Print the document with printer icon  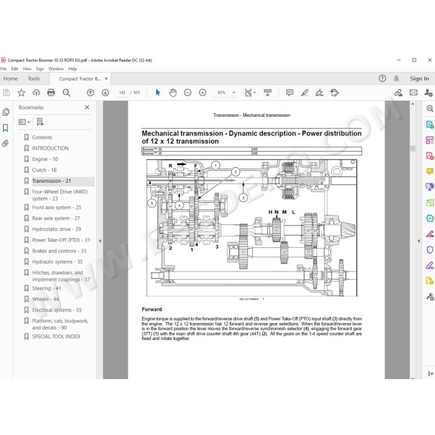click(x=51, y=93)
